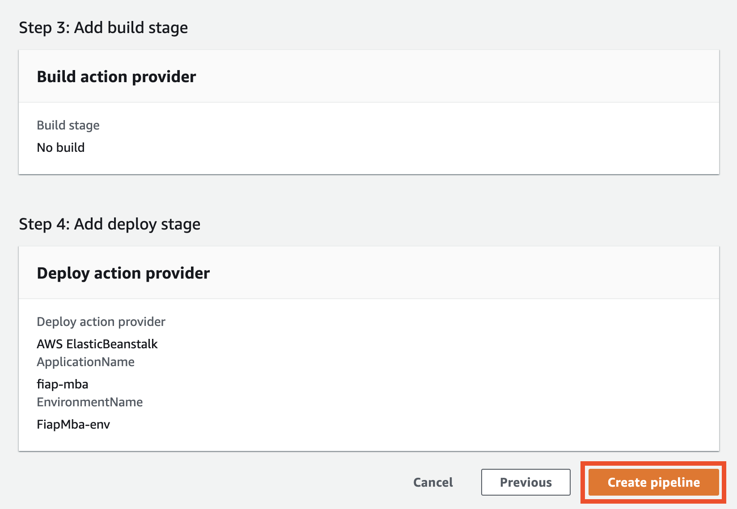Click the blank area beside FiapMba-env
This screenshot has width=737, height=509.
(358, 425)
